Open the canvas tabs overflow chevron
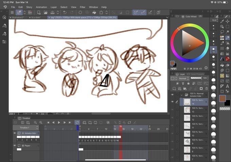 [x=167, y=17]
